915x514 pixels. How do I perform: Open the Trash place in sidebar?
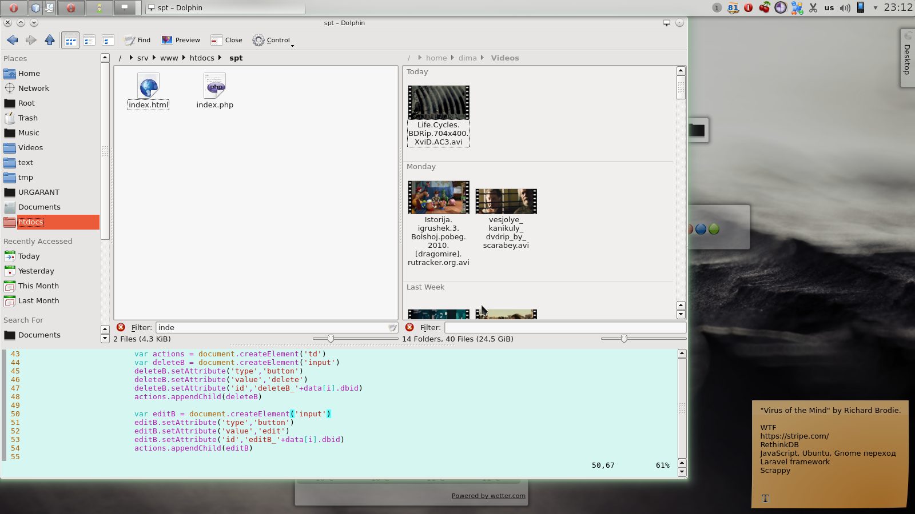point(27,118)
